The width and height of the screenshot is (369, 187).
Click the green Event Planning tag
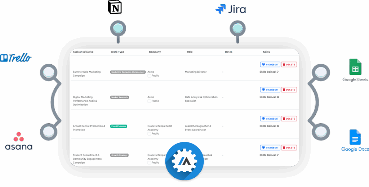119,126
